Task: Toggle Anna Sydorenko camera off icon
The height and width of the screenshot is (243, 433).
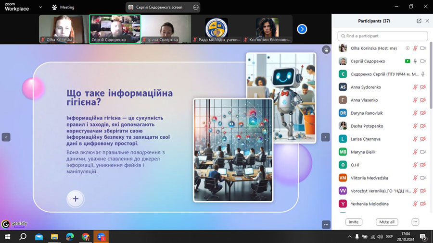Action: [423, 87]
